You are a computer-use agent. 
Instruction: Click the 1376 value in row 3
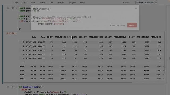63,54
